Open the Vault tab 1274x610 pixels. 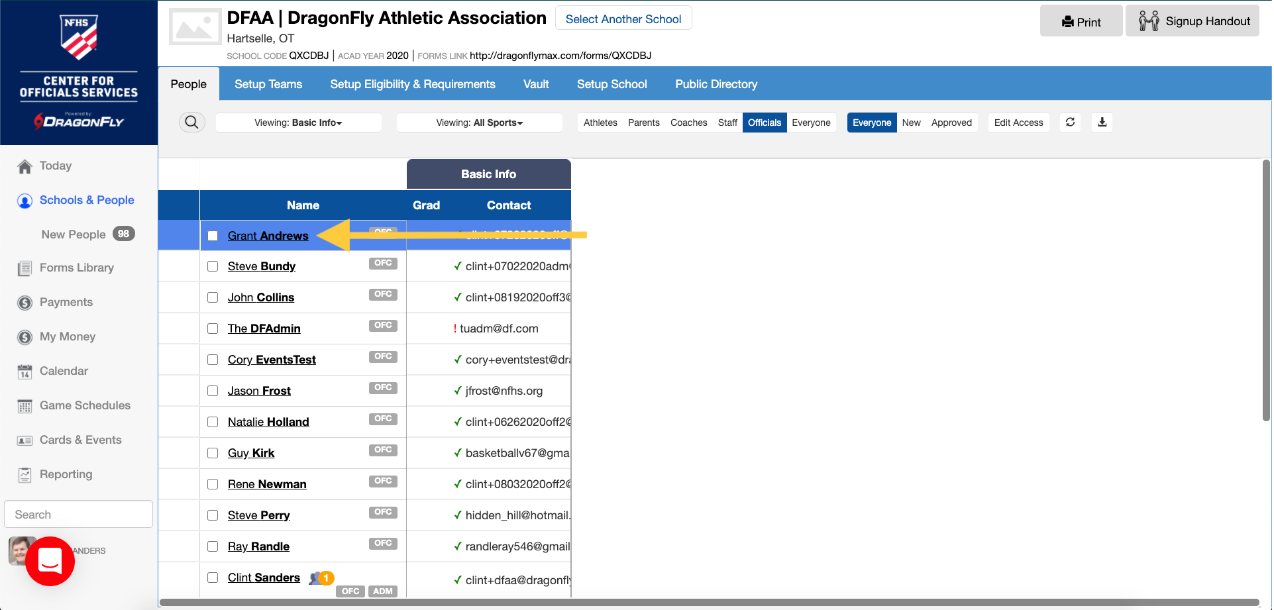tap(536, 84)
